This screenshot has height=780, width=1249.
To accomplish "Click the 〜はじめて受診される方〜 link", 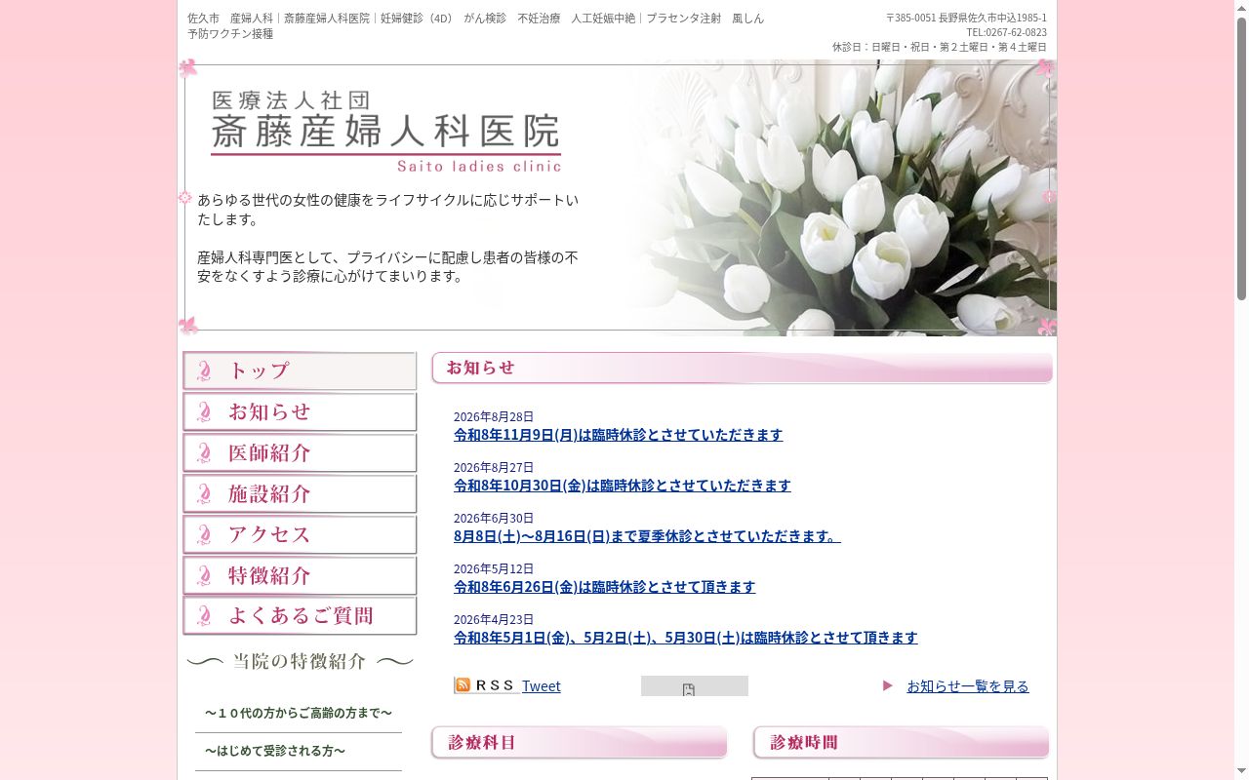I will pos(275,752).
